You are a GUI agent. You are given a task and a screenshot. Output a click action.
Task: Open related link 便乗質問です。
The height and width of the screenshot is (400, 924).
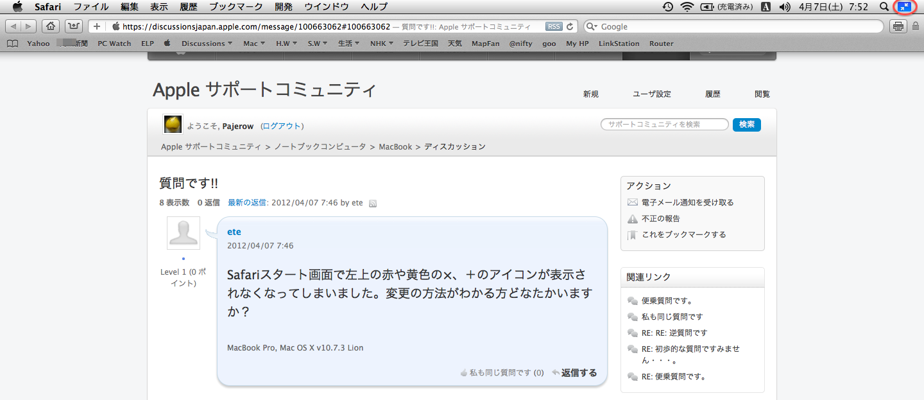[667, 300]
